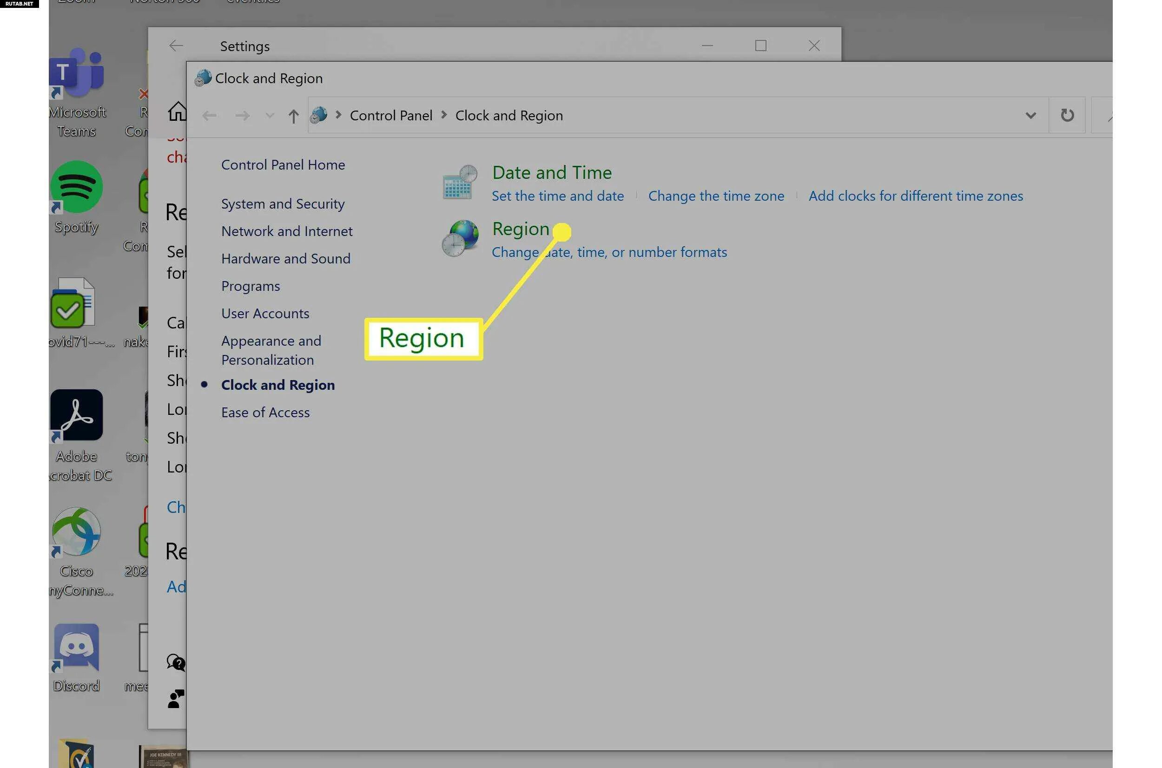
Task: Expand the address bar history dropdown
Action: tap(1030, 116)
